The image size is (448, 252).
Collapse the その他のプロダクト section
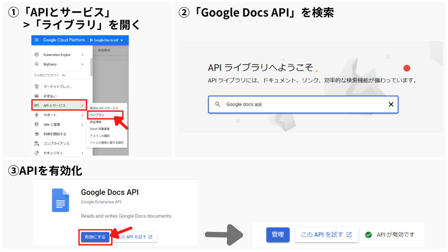point(63,75)
